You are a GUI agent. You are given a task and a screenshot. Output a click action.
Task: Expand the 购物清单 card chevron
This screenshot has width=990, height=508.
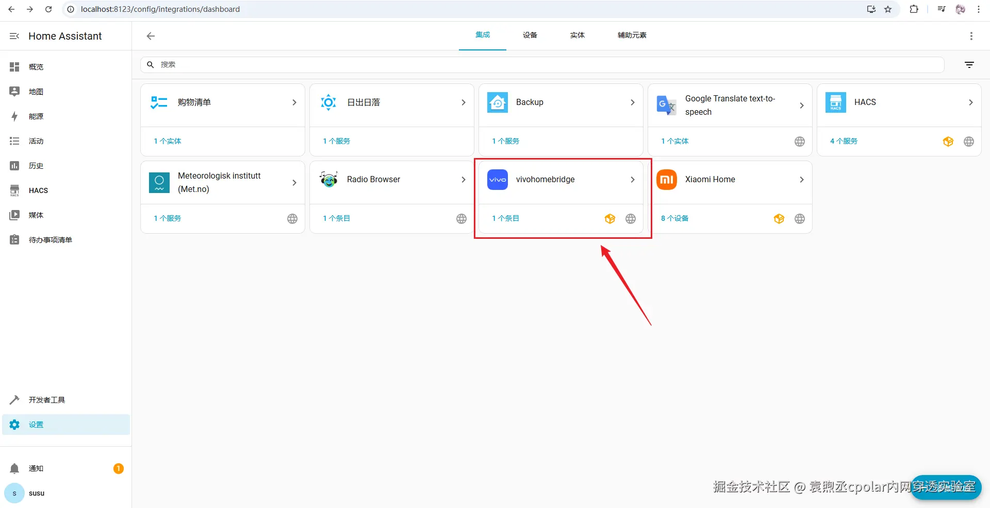[x=294, y=102]
